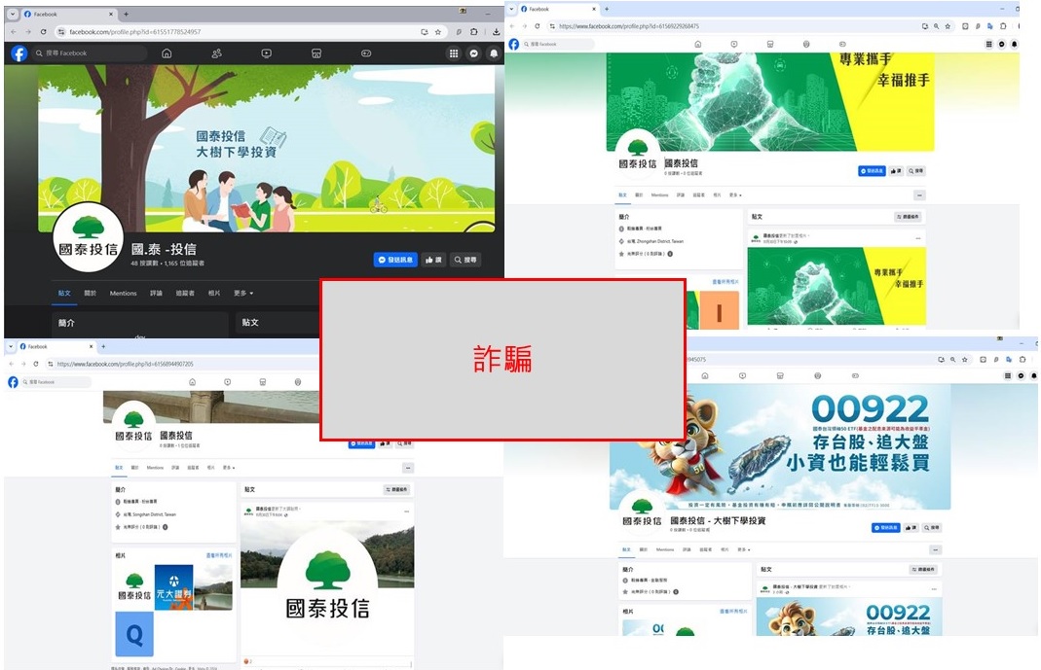The width and height of the screenshot is (1041, 670).
Task: Open 國泰投信 profile picture on dark-mode page
Action: (x=89, y=237)
